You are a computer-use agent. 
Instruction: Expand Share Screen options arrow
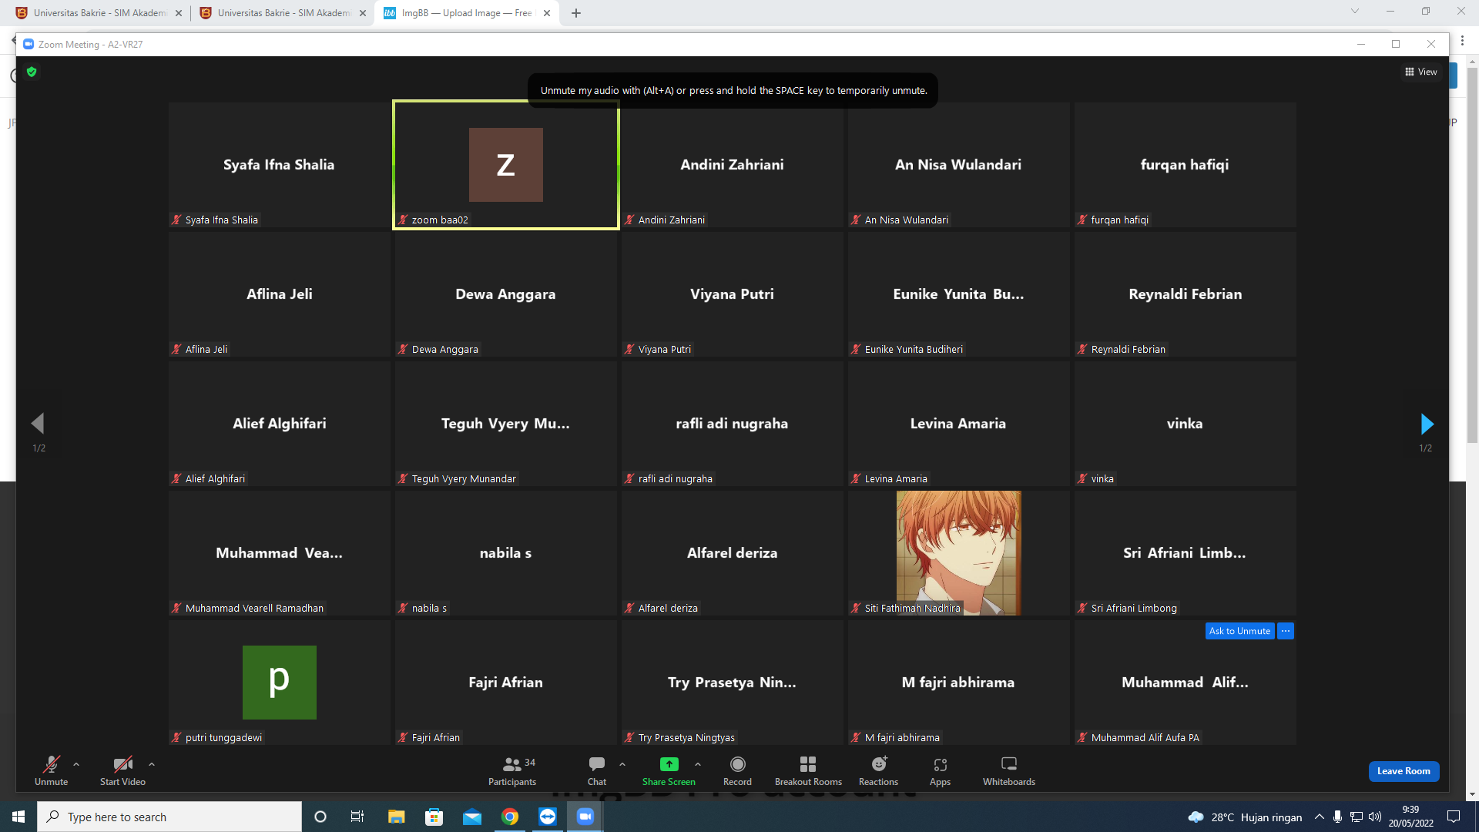698,764
